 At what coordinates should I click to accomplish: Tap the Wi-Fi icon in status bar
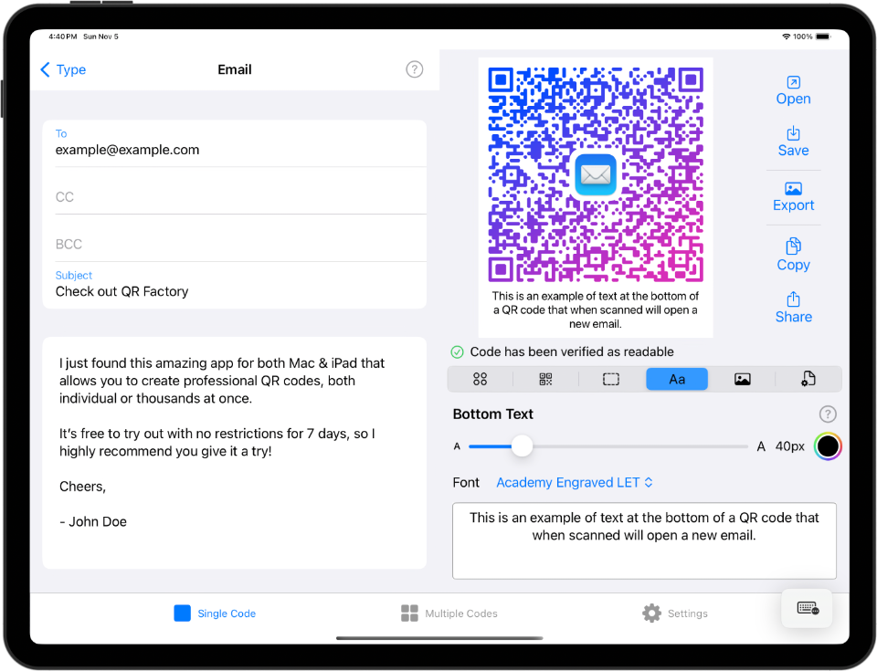tap(787, 37)
